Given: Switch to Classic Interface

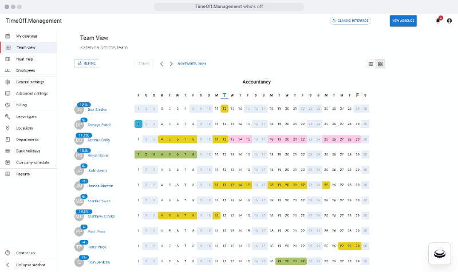Looking at the screenshot, I should 350,21.
